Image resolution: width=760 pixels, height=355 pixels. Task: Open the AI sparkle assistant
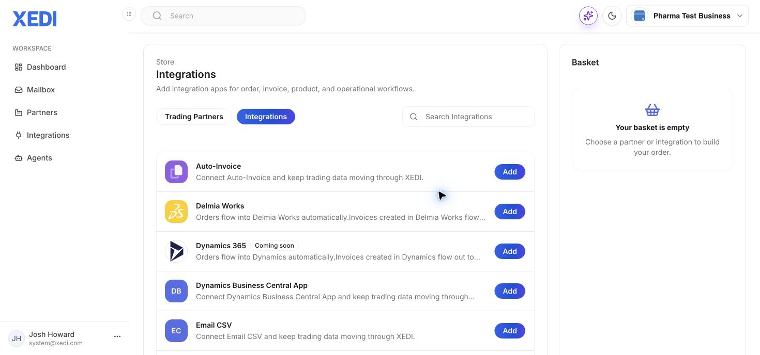coord(588,16)
